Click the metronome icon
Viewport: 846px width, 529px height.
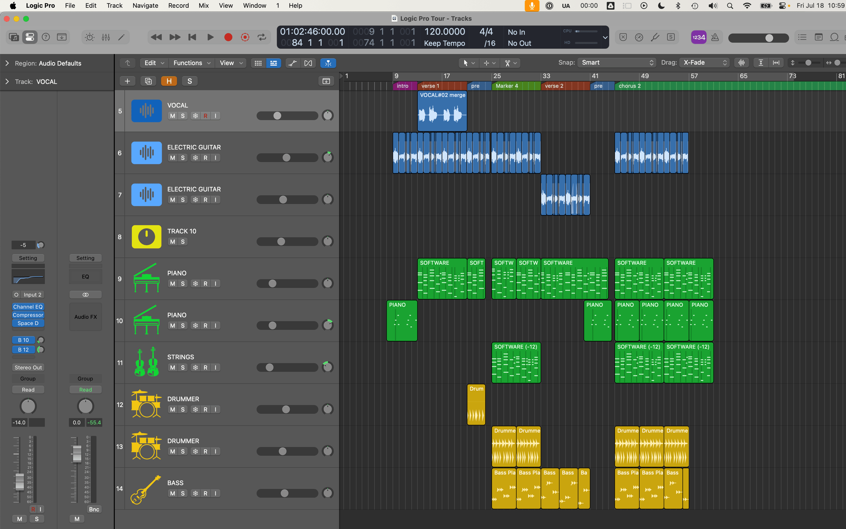715,37
